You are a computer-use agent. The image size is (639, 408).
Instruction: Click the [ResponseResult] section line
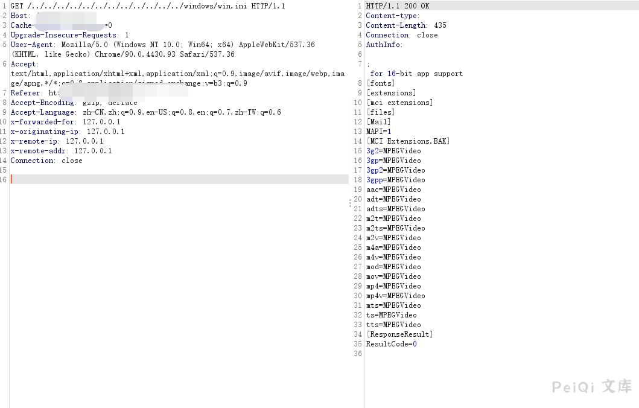399,334
